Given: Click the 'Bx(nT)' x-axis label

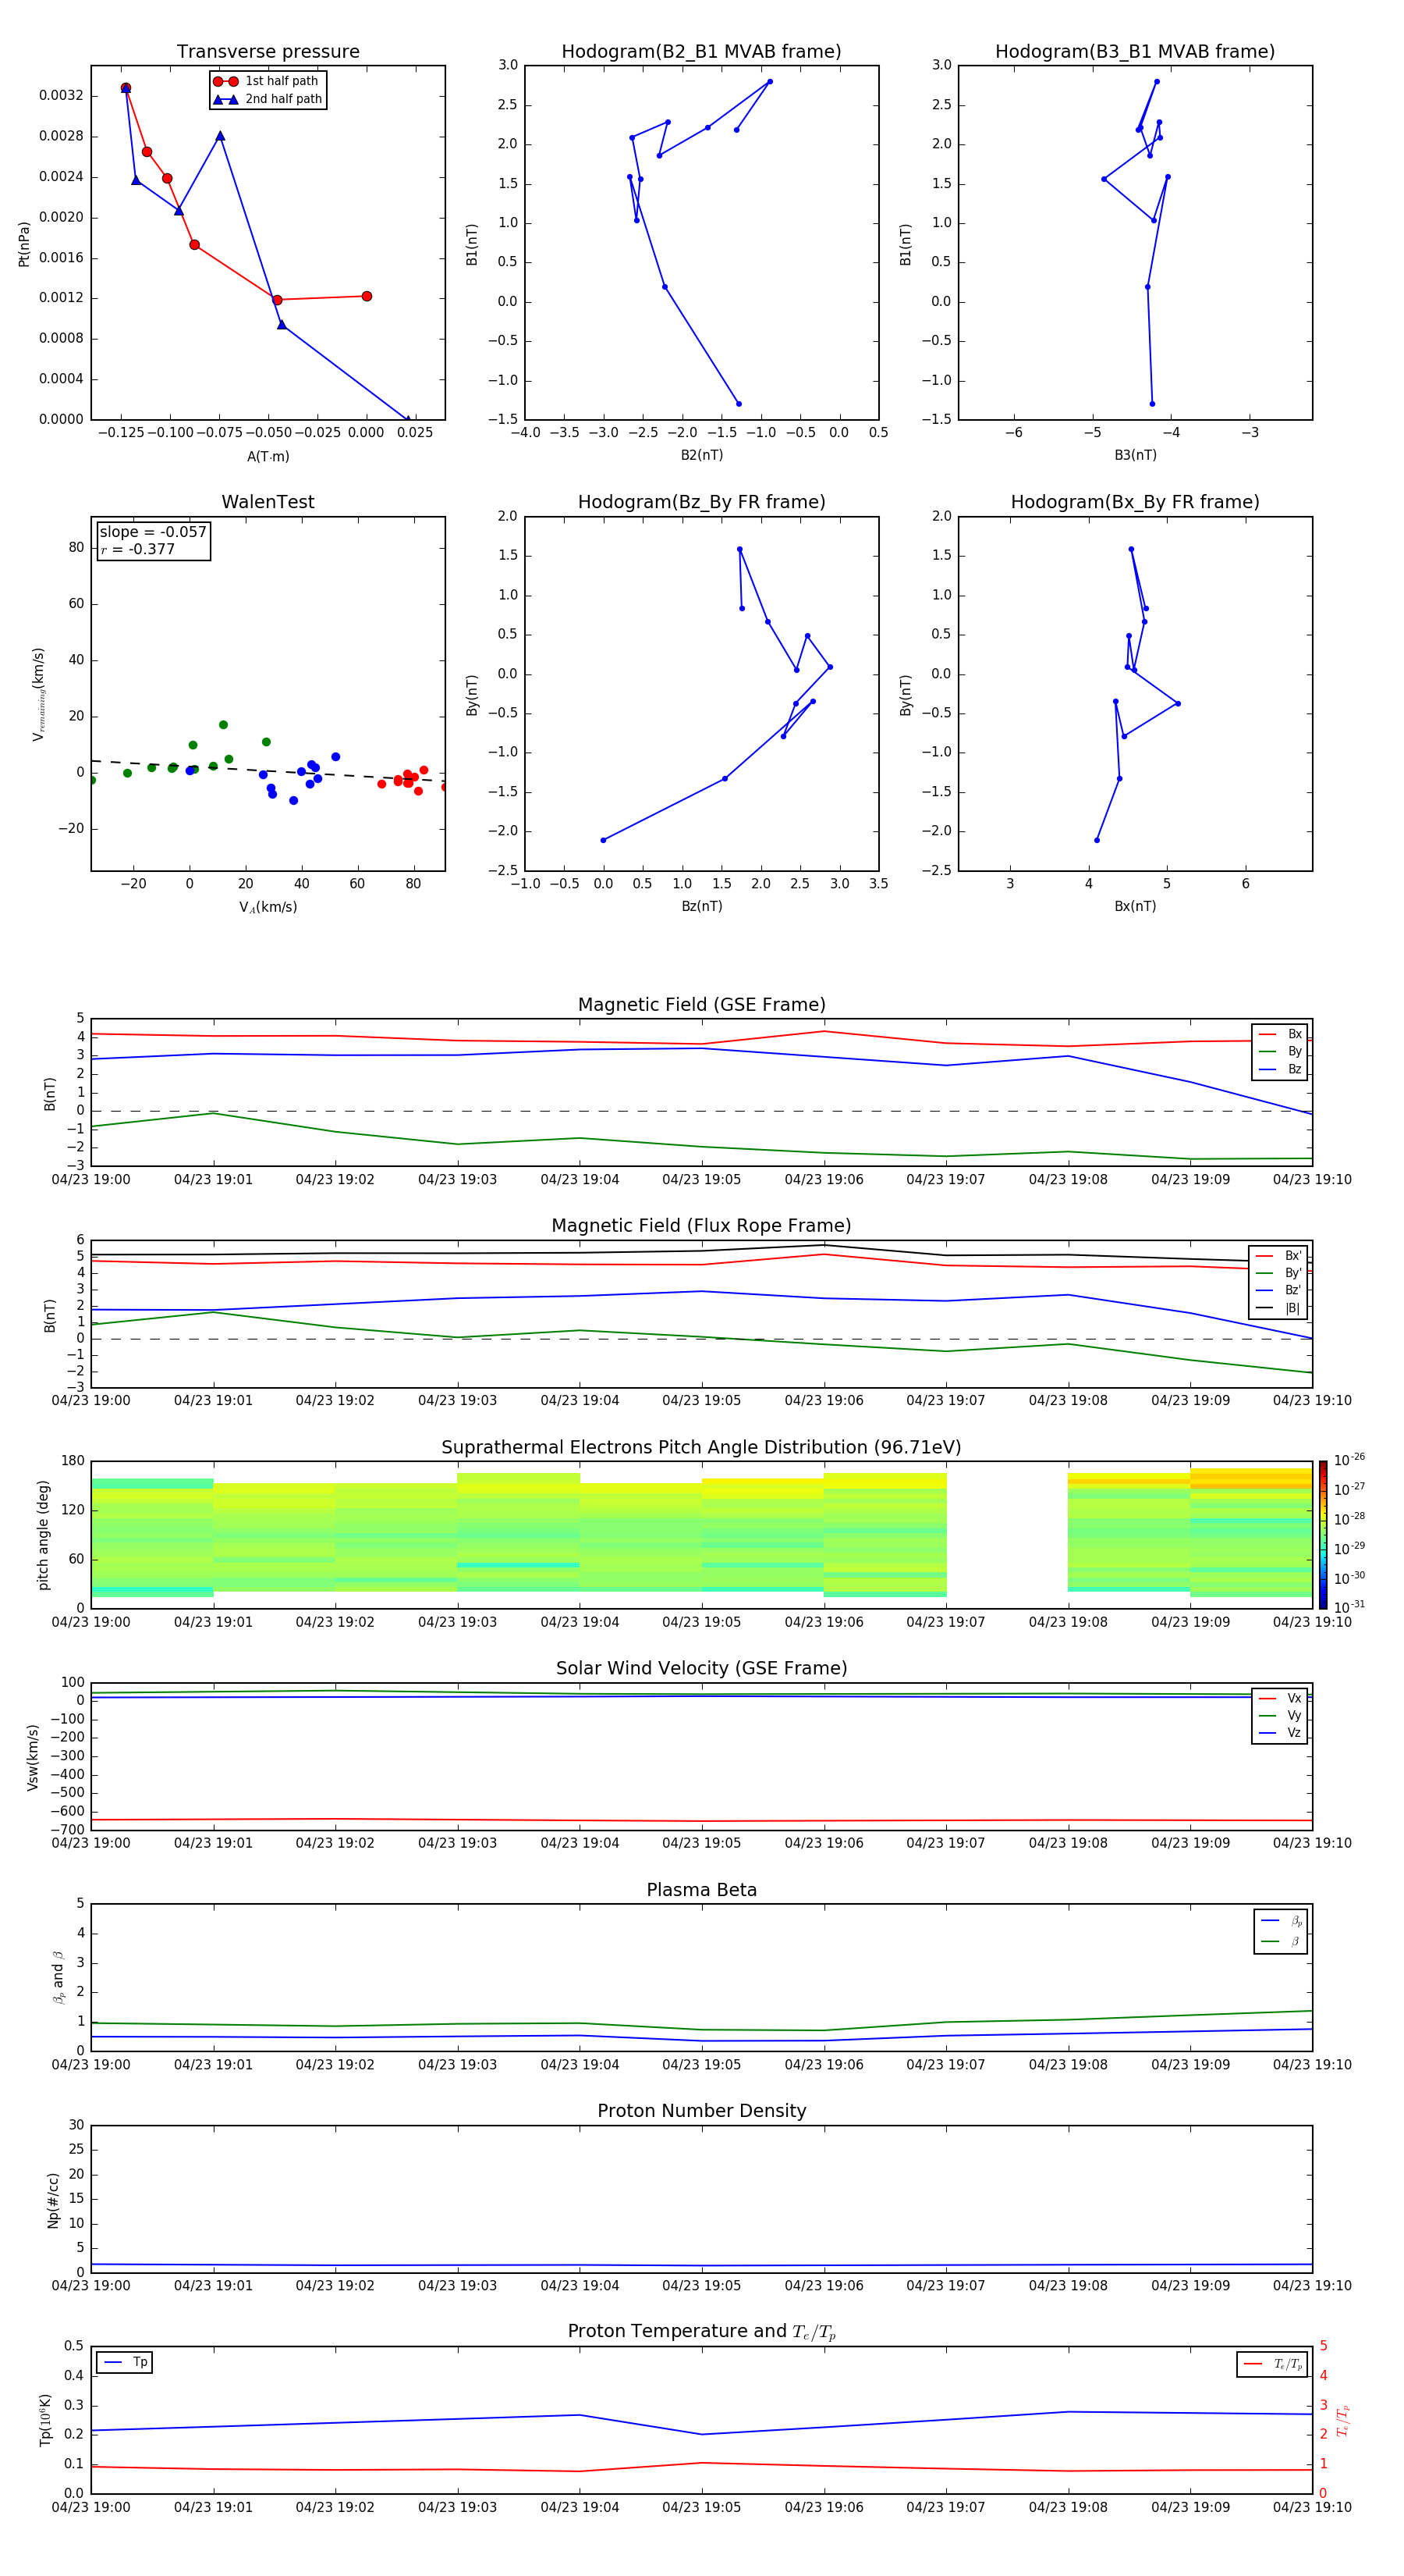Looking at the screenshot, I should pyautogui.click(x=1135, y=906).
